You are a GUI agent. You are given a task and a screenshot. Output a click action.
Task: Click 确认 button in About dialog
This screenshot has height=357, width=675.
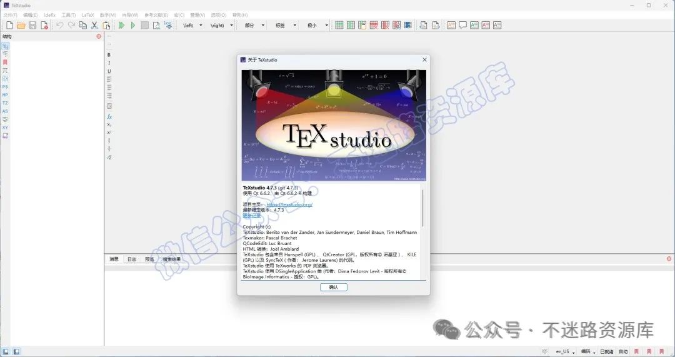(x=334, y=287)
